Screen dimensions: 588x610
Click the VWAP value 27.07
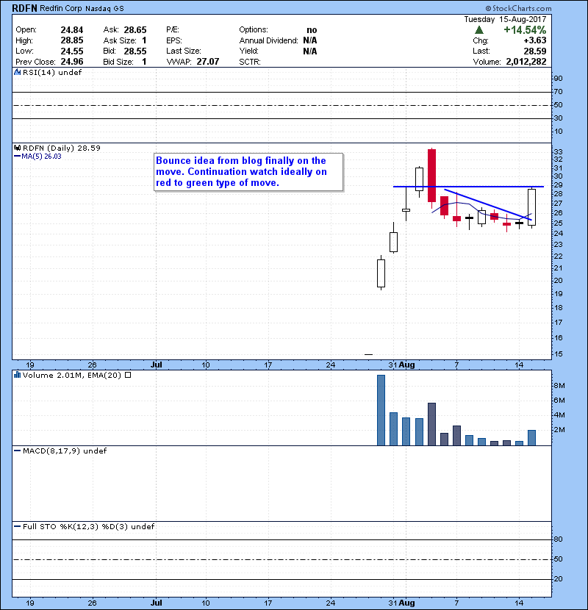(x=208, y=62)
